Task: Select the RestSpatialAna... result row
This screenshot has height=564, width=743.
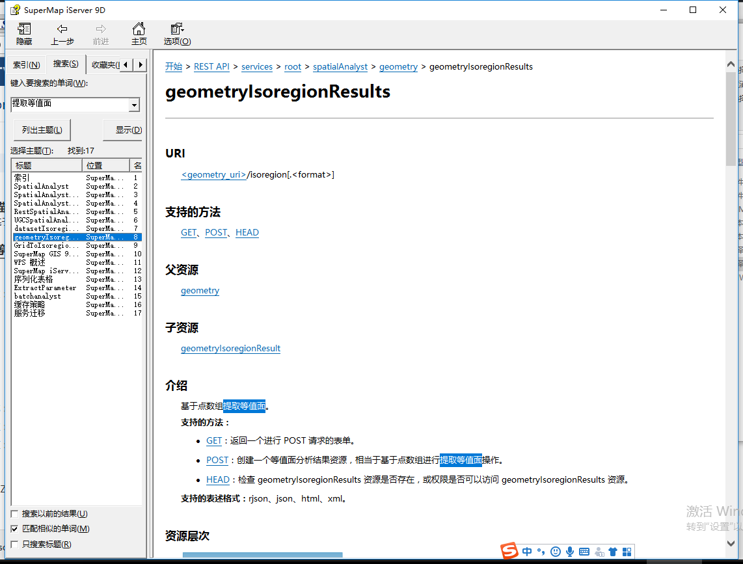Action: (77, 212)
